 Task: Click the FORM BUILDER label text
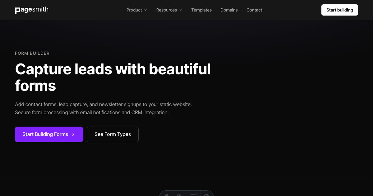tap(32, 53)
